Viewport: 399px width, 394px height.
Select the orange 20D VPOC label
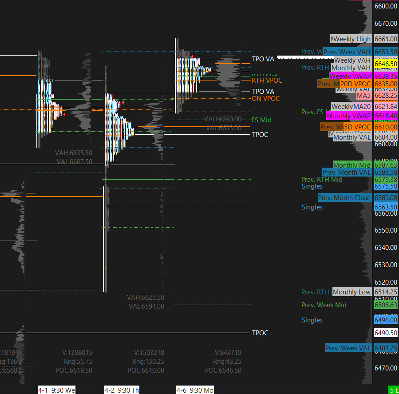pos(356,84)
